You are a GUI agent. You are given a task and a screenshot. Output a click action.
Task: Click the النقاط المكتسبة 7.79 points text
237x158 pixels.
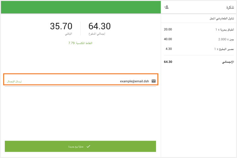(80, 43)
